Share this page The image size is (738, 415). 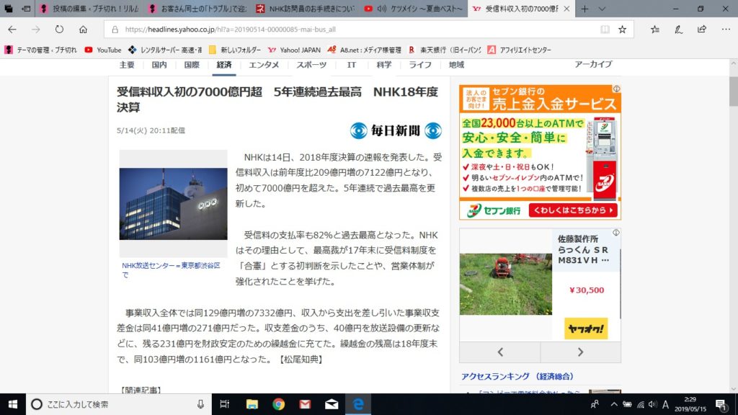(x=702, y=29)
